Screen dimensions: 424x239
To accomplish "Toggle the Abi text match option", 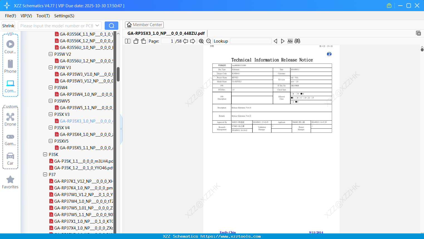I will click(x=290, y=41).
